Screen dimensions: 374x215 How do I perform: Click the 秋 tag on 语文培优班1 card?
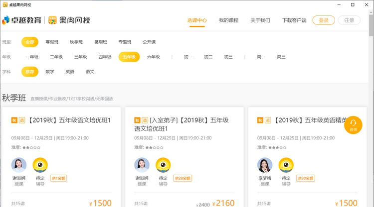coord(14,120)
